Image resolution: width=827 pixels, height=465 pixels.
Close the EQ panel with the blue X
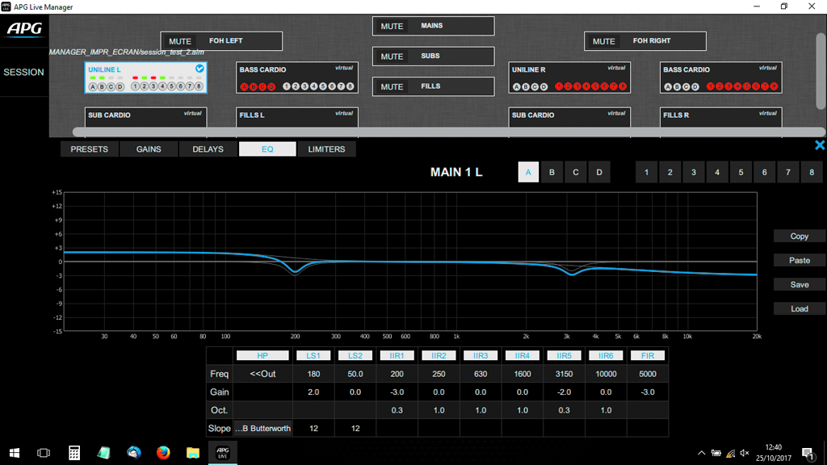[x=820, y=145]
